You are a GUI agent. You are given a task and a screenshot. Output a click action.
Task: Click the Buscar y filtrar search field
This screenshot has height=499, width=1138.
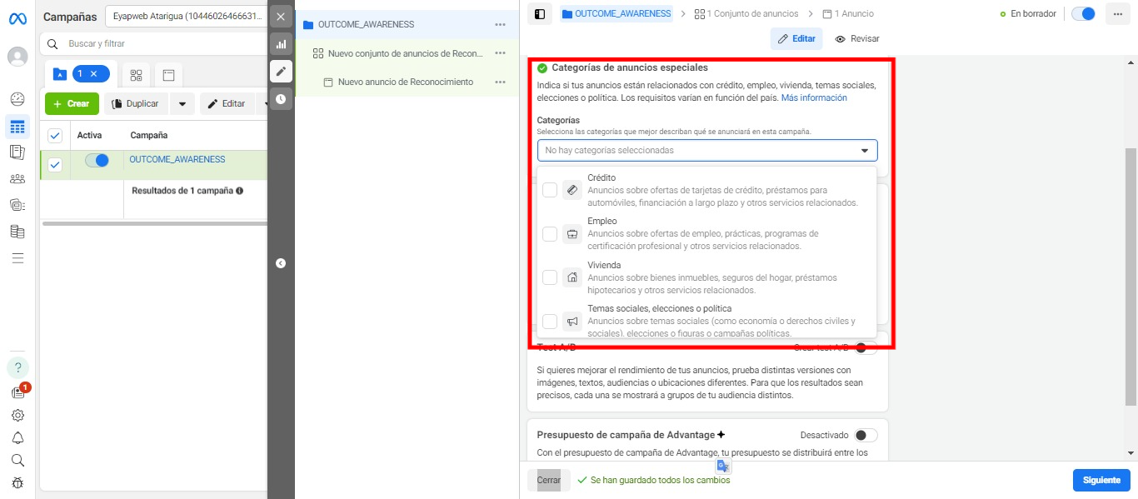click(154, 43)
